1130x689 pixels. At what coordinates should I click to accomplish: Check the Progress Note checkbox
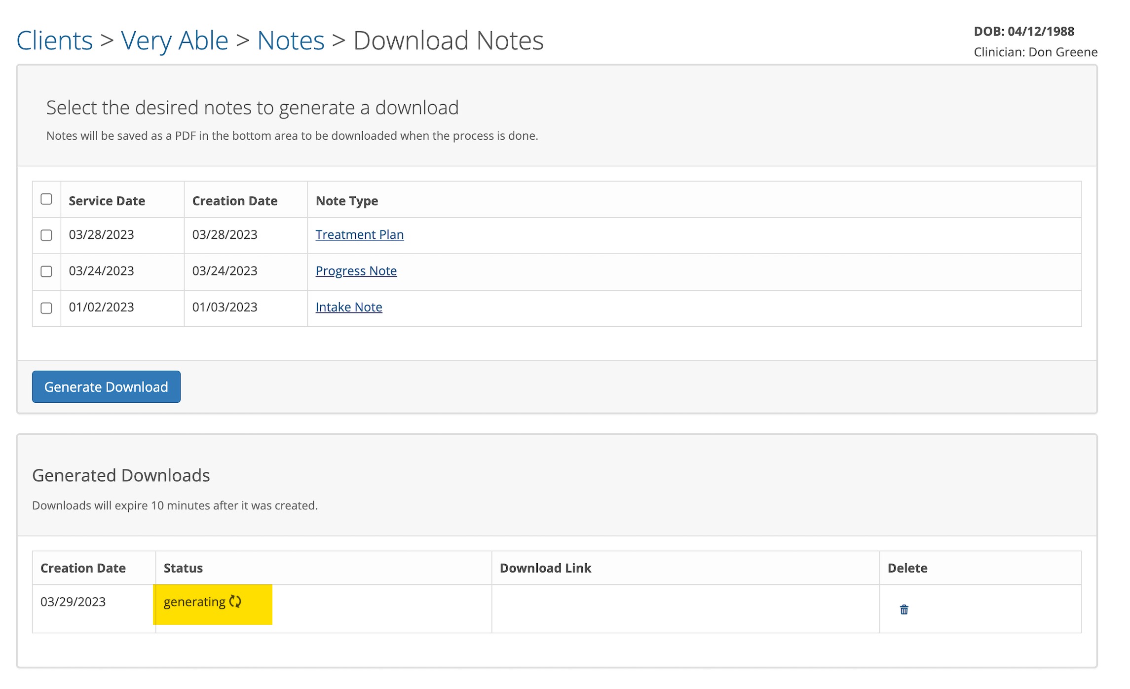pos(46,271)
